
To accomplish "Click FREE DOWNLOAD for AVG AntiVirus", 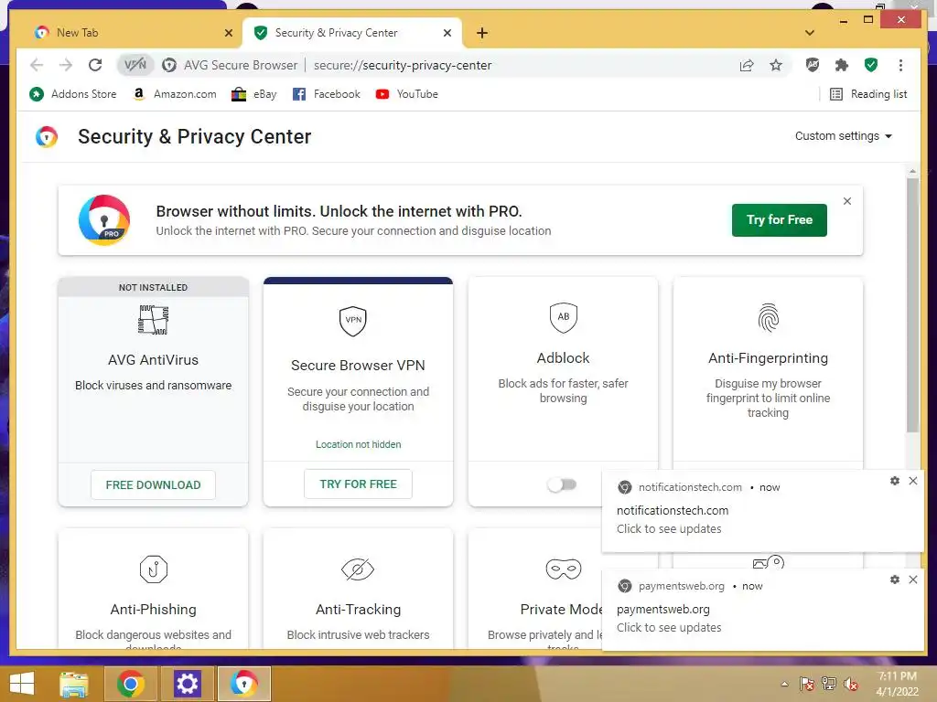I will 153,484.
